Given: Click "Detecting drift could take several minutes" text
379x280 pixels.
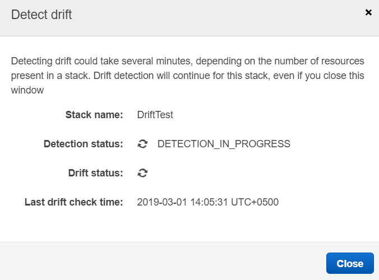Looking at the screenshot, I should tap(112, 60).
